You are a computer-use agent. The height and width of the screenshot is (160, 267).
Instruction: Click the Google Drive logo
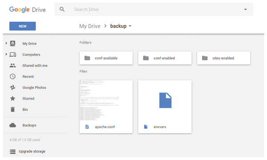tap(28, 9)
